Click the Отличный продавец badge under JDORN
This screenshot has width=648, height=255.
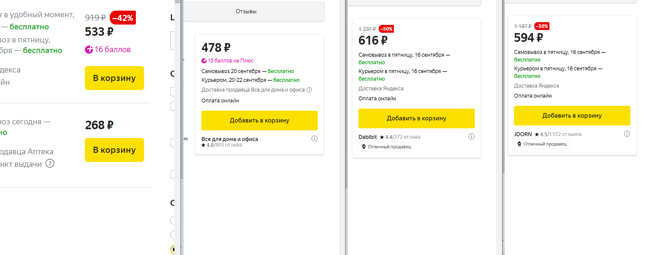click(x=542, y=144)
